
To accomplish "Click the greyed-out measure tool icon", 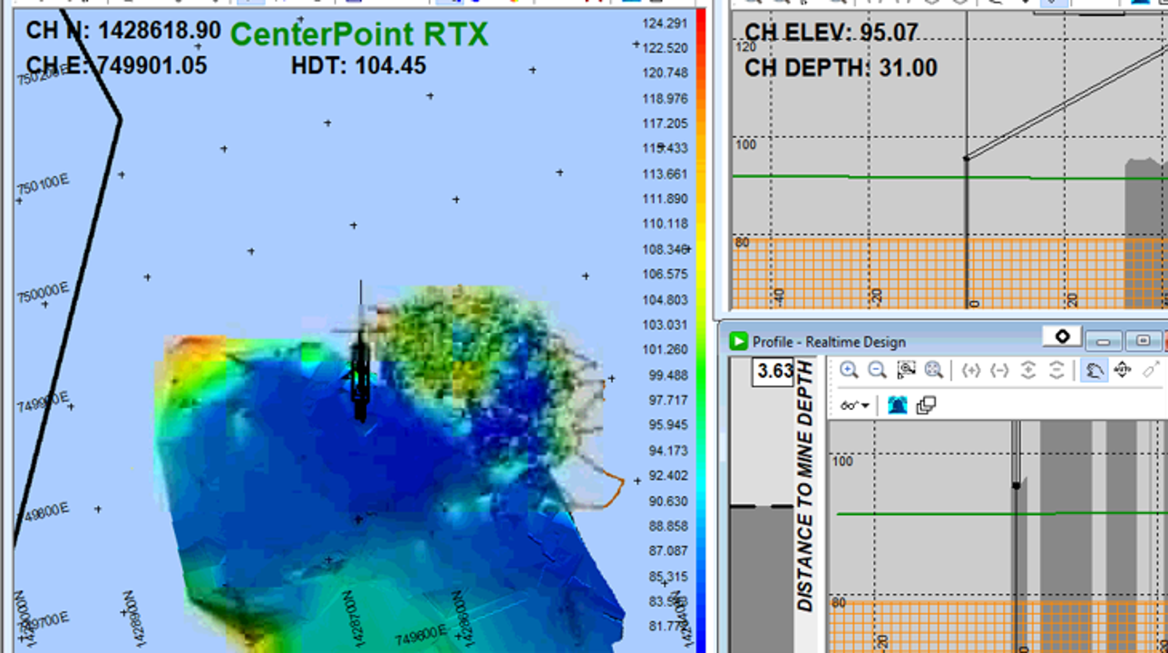I will tap(1151, 370).
